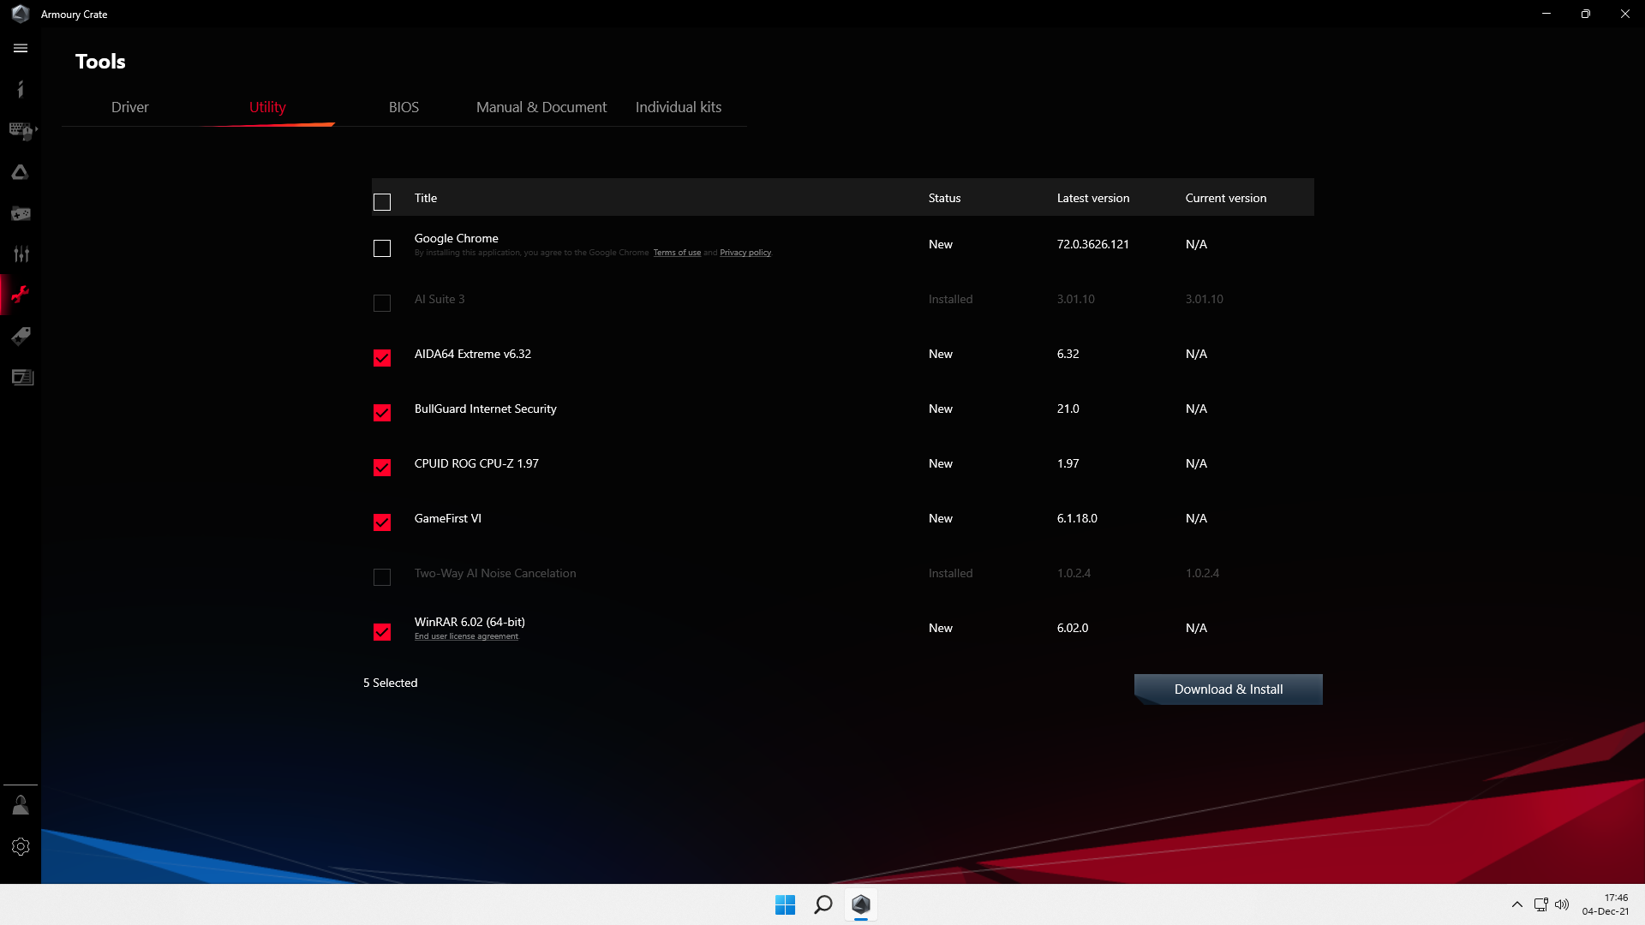Switch to the BIOS tab

coord(404,107)
